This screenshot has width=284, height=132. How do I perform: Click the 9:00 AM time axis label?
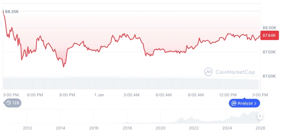pos(196,95)
